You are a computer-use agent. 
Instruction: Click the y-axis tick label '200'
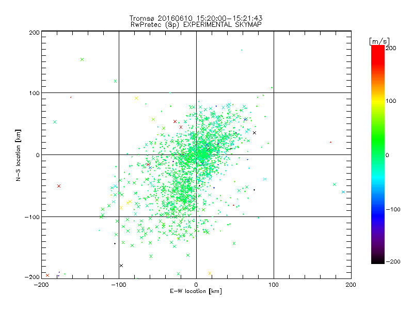click(x=35, y=33)
